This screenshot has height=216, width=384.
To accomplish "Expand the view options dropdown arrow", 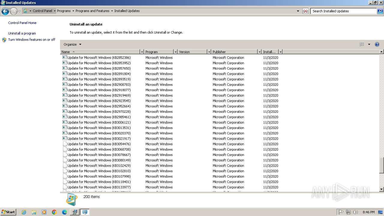I will (x=369, y=44).
